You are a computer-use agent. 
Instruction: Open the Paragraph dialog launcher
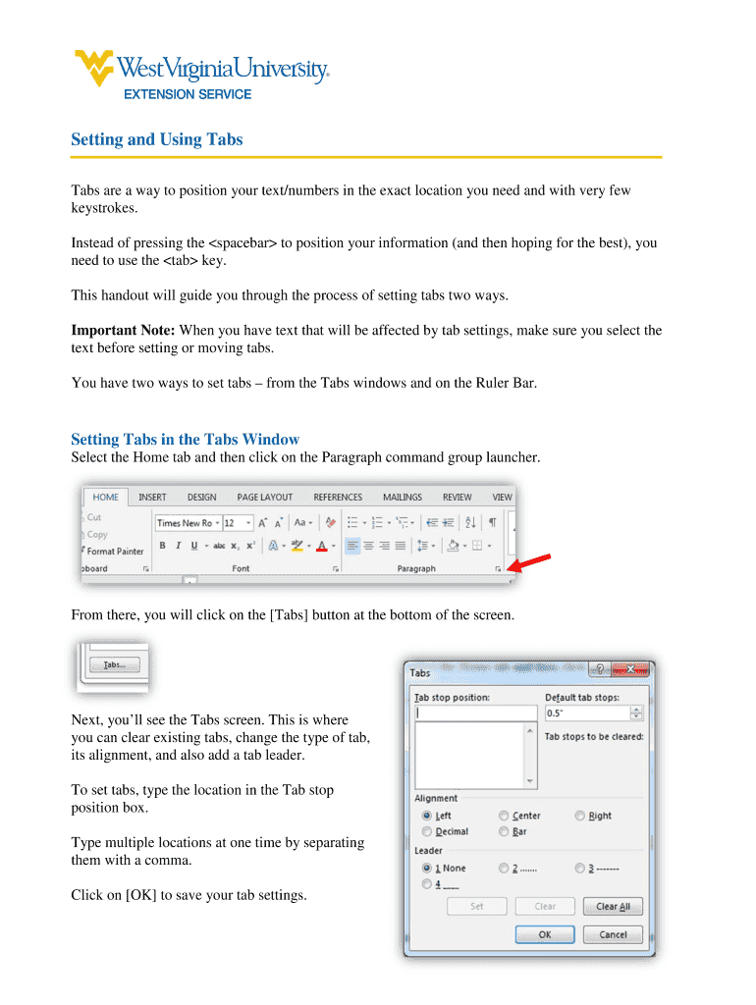pos(498,569)
